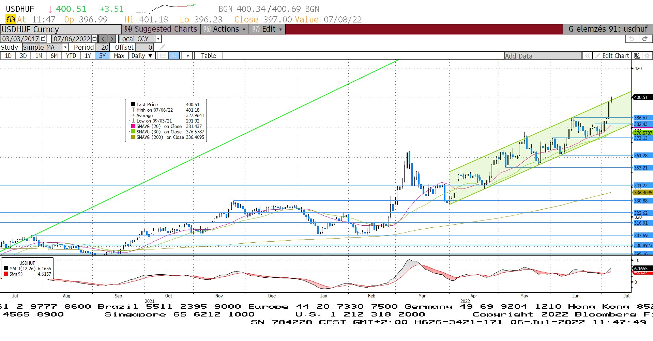Viewport: 653px width, 341px height.
Task: Click the 376.5787 SMAVG 30 axis label
Action: (642, 133)
